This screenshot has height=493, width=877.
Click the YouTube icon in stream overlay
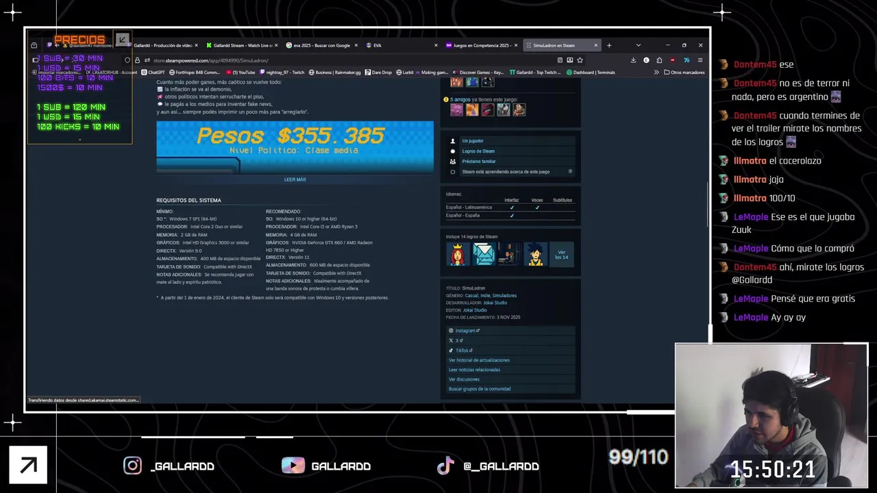tap(293, 466)
